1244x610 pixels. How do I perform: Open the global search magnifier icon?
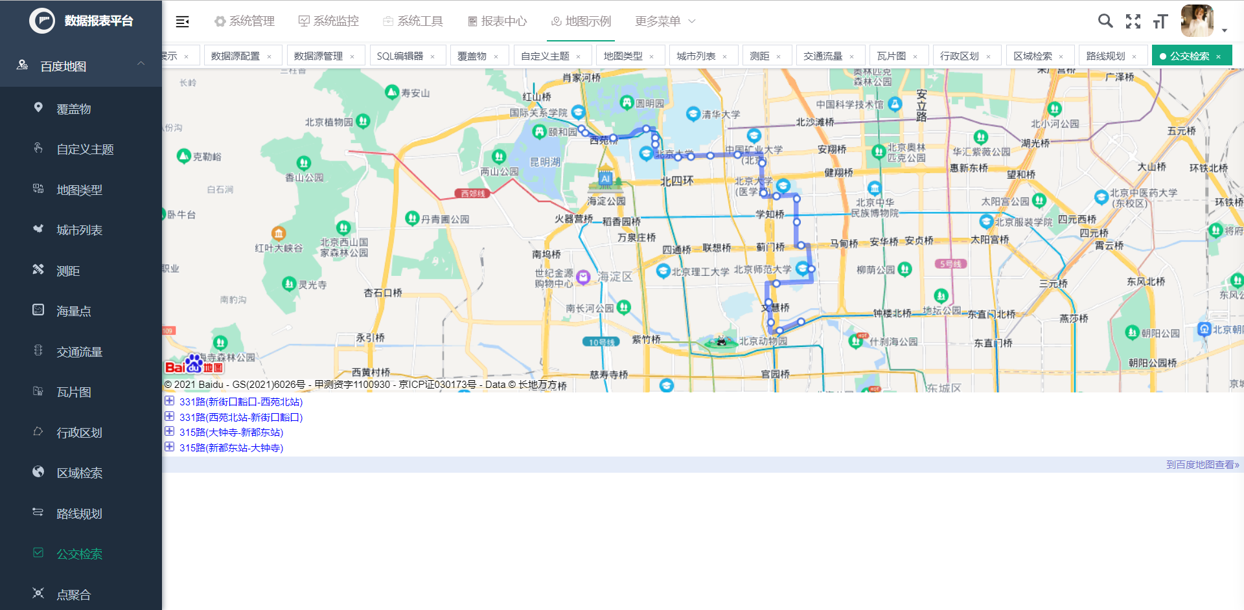tap(1105, 21)
